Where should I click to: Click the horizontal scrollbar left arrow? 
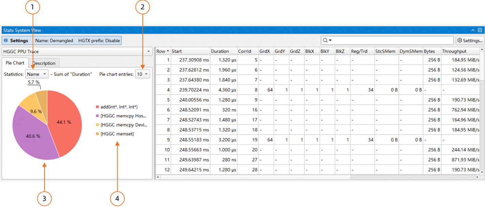pyautogui.click(x=158, y=177)
